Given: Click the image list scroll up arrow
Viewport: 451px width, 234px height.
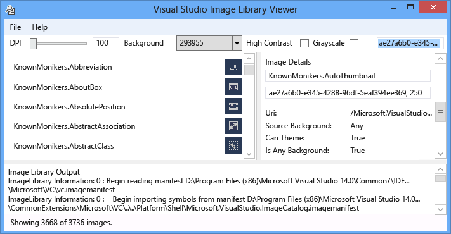Looking at the screenshot, I should pyautogui.click(x=249, y=59).
